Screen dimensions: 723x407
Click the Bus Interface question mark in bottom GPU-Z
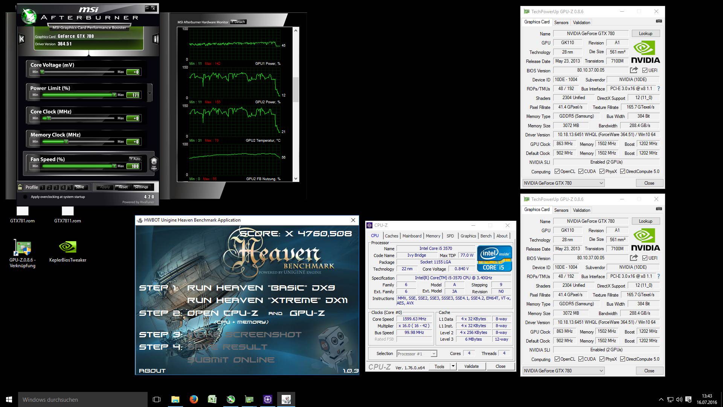coord(658,277)
